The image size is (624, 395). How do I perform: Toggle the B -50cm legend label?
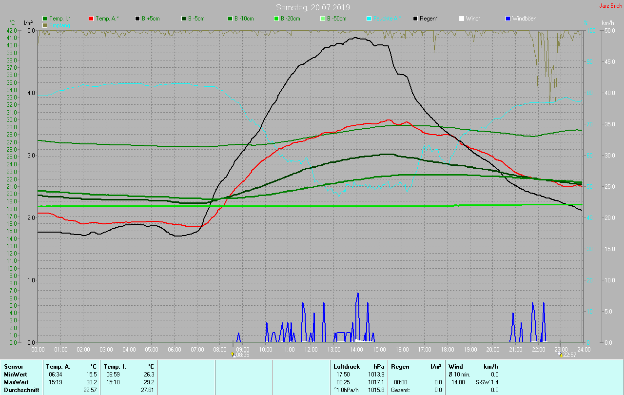(x=336, y=19)
